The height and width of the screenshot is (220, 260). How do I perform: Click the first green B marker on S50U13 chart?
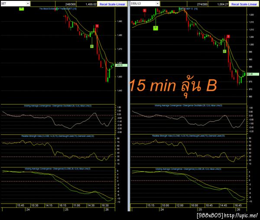(156, 28)
